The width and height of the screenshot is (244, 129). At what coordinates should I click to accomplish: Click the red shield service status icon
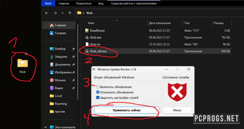tap(177, 92)
